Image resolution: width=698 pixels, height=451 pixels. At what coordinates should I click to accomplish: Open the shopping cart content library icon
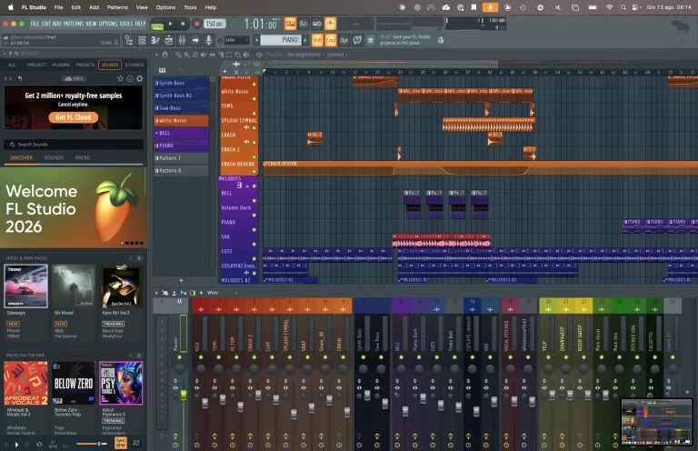[x=370, y=40]
